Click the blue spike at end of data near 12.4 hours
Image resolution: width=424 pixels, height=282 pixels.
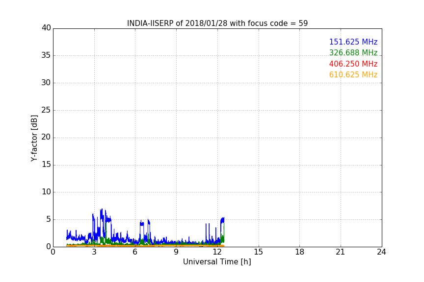click(x=222, y=220)
